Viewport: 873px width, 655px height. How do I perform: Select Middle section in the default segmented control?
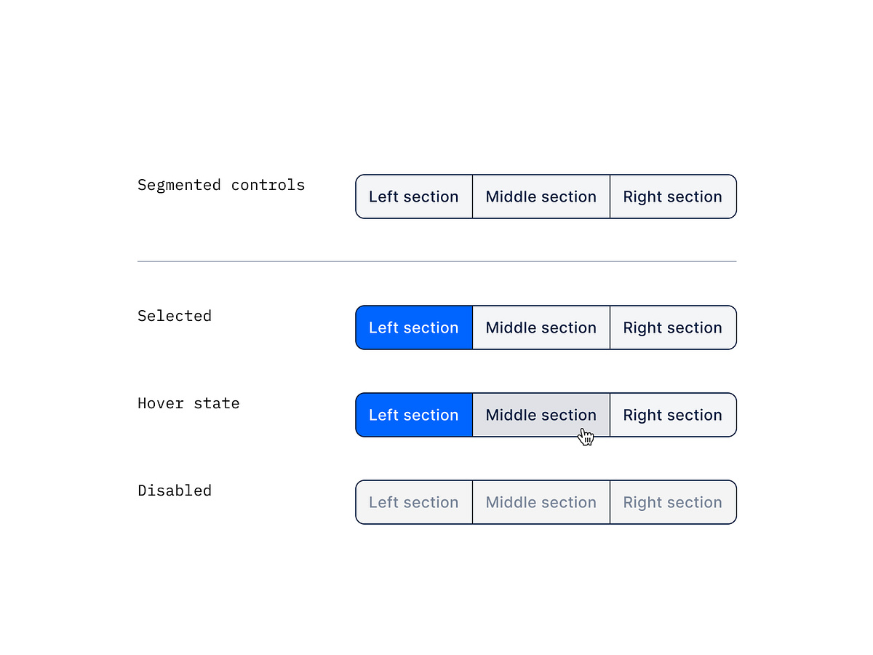coord(541,196)
